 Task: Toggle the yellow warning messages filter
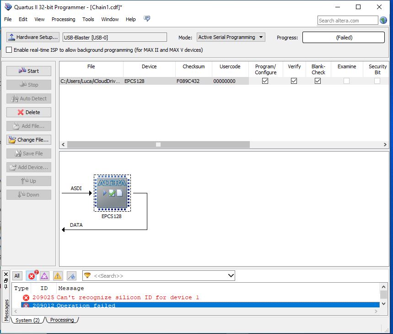[58, 276]
